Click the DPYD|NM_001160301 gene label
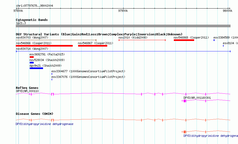 [197, 98]
